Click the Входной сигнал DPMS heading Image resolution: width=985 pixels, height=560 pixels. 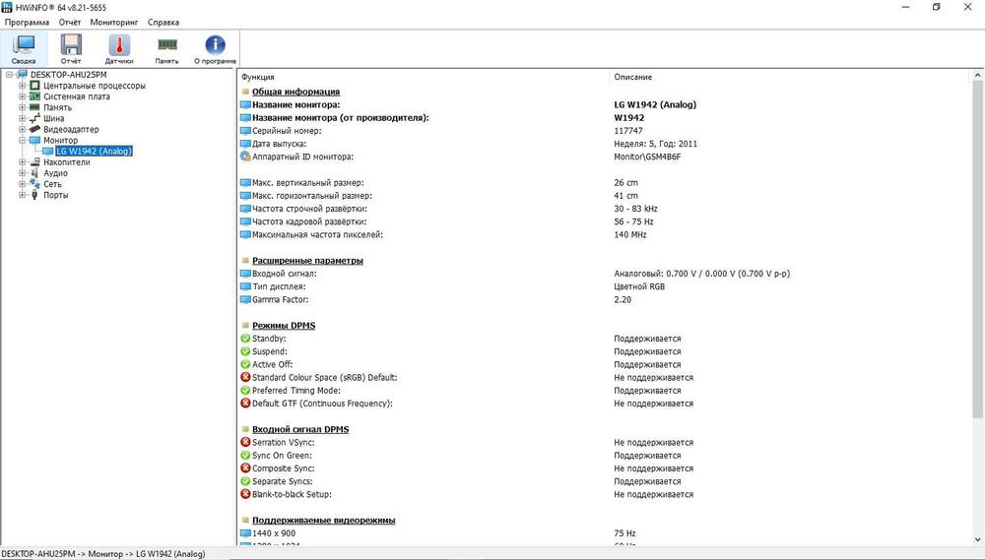[x=300, y=429]
